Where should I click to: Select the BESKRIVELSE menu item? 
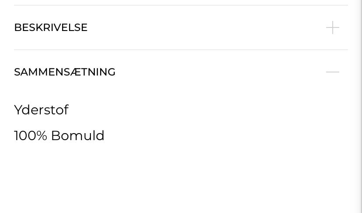(51, 27)
